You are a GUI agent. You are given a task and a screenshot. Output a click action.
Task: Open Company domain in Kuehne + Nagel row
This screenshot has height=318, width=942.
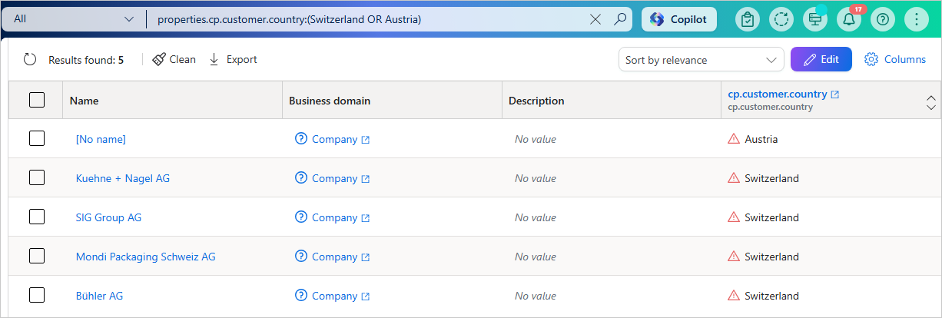tap(334, 178)
